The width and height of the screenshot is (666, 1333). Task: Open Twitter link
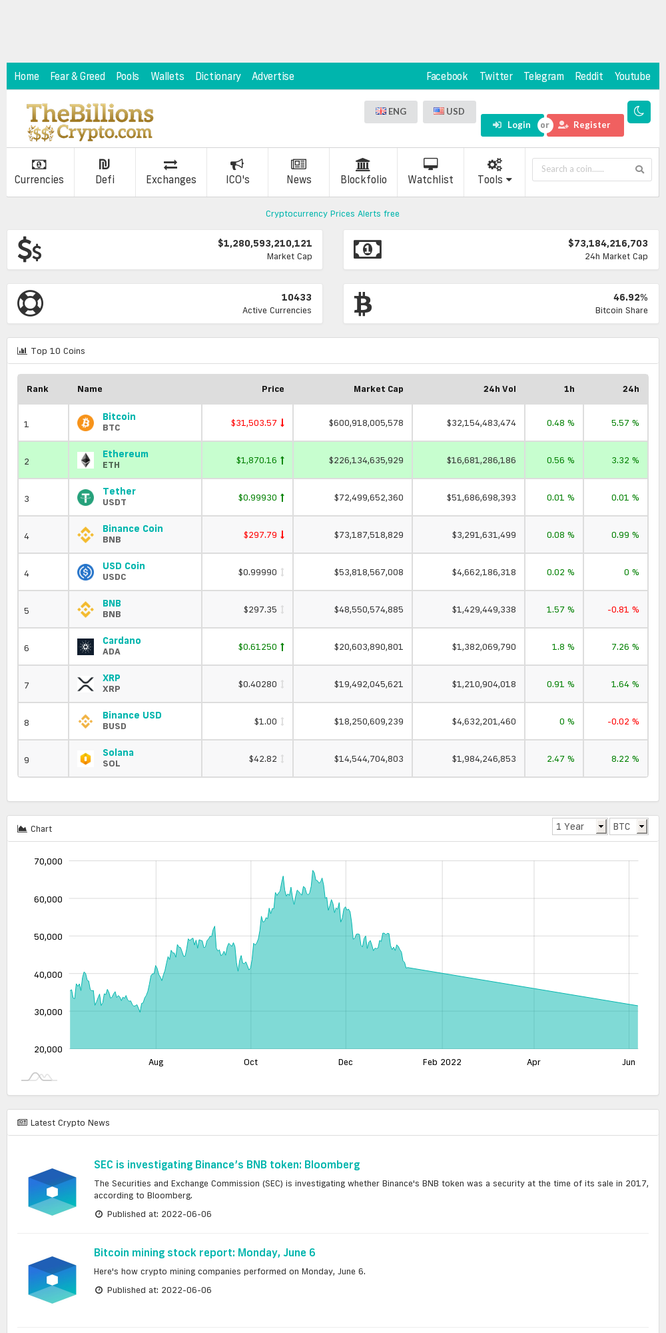point(496,77)
